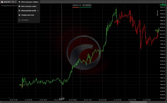Click Réinitialiser in the layout menu
Viewport: 167px width, 103px height.
point(29,20)
